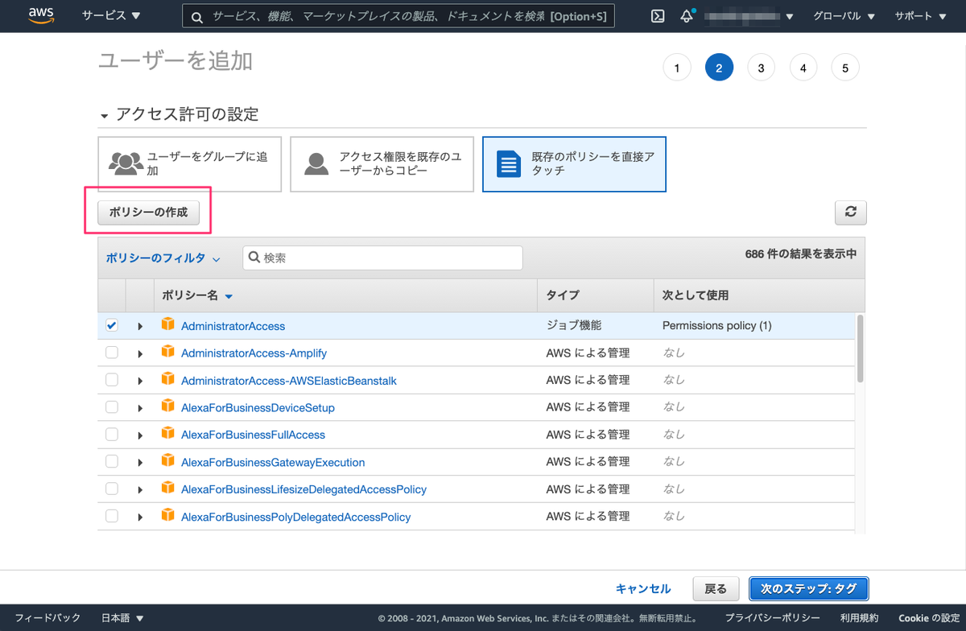Image resolution: width=966 pixels, height=631 pixels.
Task: Click the policy list vertical scrollbar
Action: [x=861, y=348]
